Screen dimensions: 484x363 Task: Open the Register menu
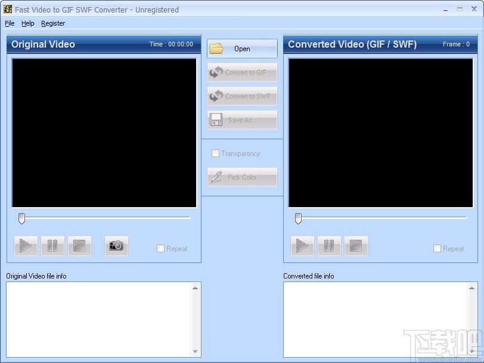pyautogui.click(x=53, y=23)
